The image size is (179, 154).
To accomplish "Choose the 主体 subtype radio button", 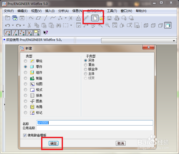I will tap(86, 74).
